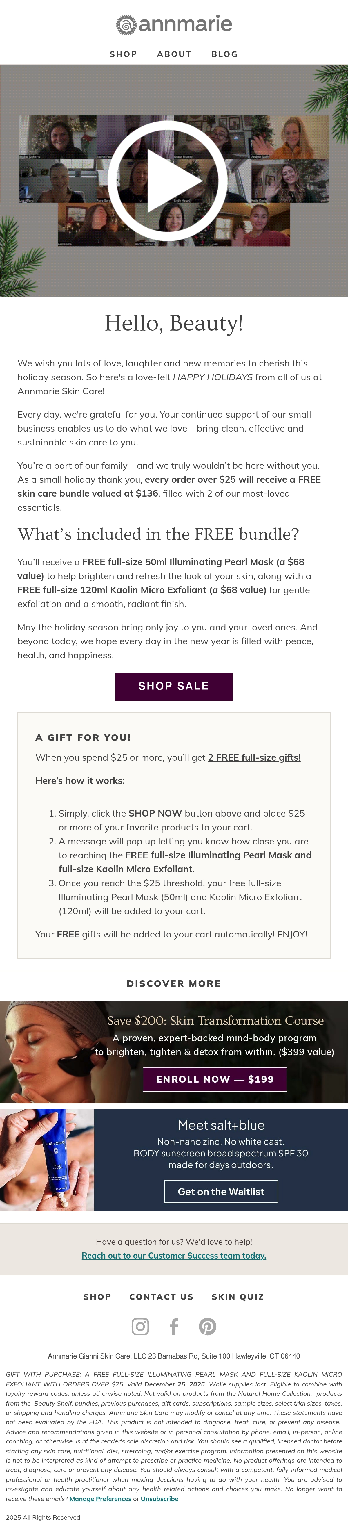Open BLOG in the top navigation
The image size is (348, 1533).
pos(224,54)
